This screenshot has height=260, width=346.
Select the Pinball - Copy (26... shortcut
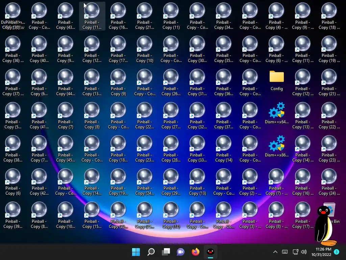pyautogui.click(x=171, y=83)
